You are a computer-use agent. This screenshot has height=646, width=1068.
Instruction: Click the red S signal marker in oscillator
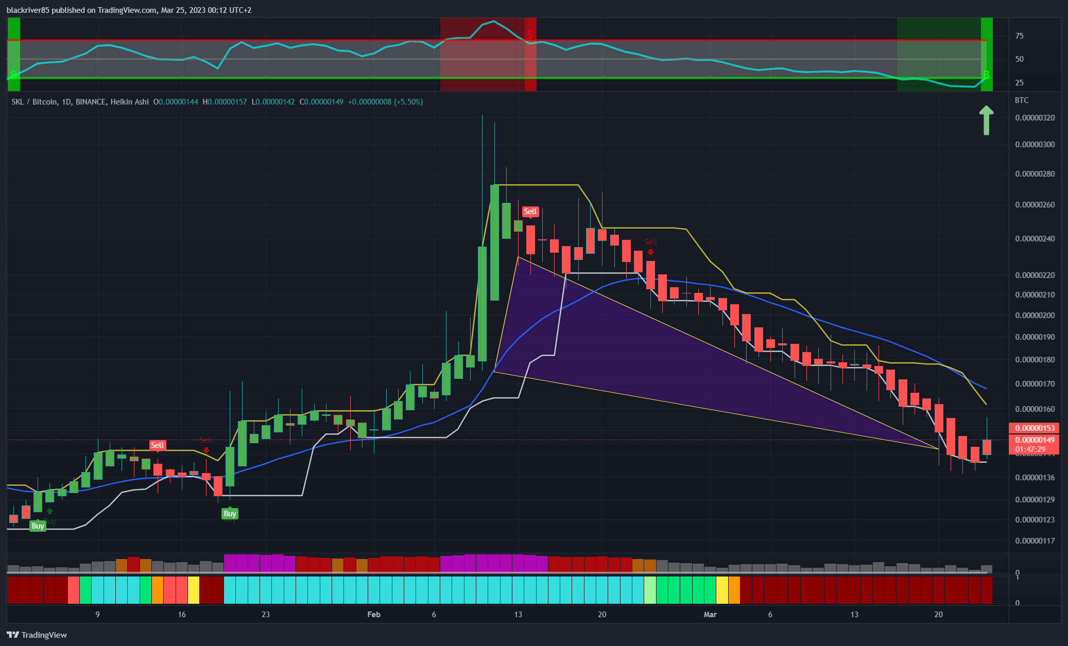point(530,35)
